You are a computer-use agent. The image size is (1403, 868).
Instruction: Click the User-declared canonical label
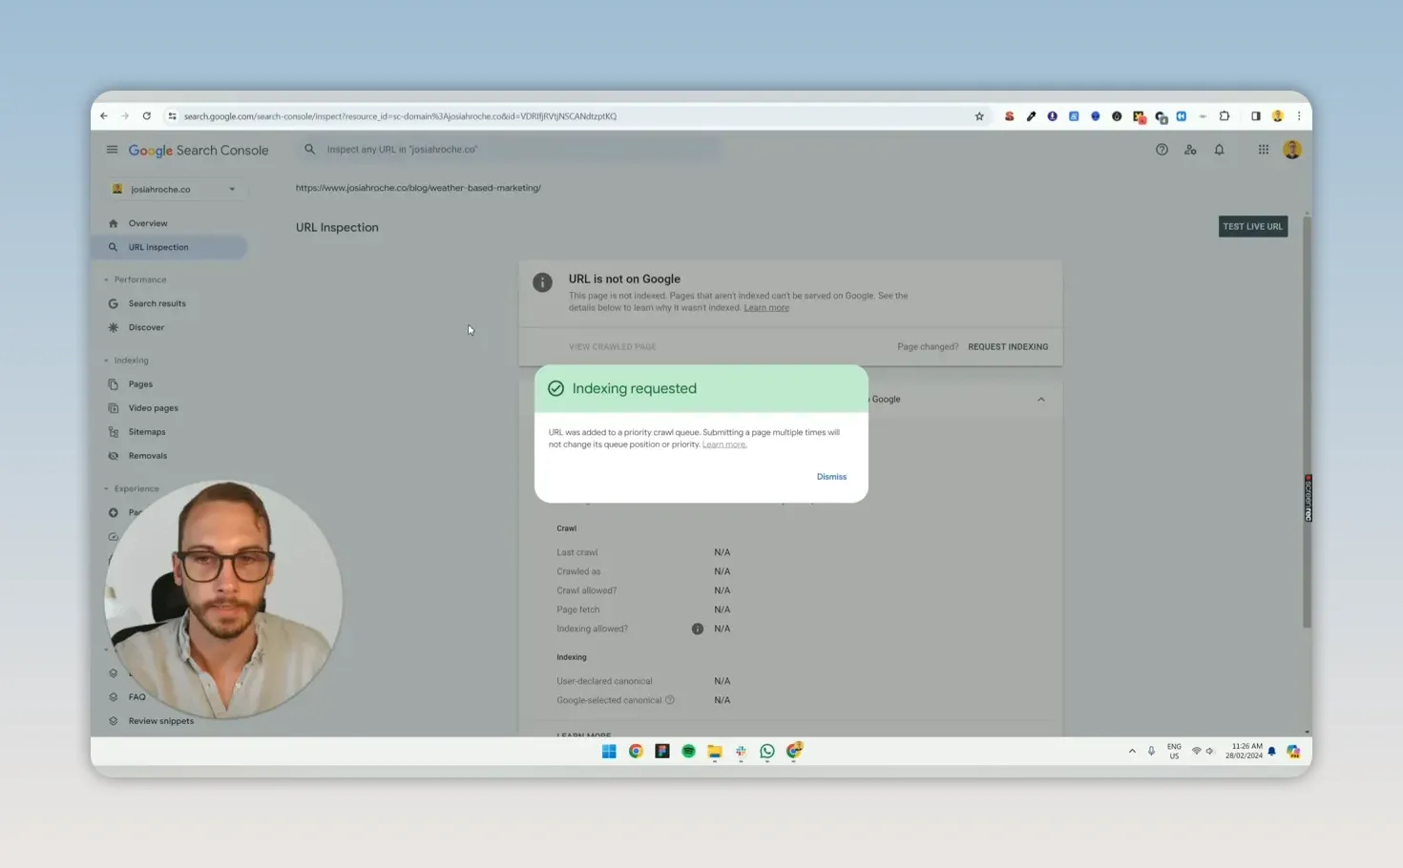604,681
